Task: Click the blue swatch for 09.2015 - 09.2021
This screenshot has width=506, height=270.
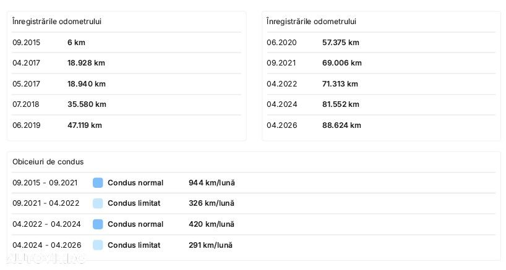Action: click(x=98, y=183)
